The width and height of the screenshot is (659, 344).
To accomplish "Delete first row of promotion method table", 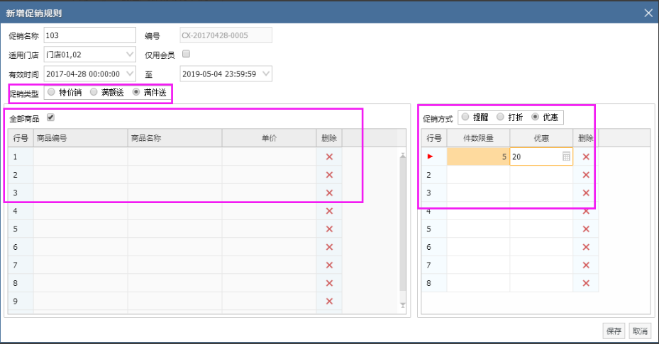I will [586, 157].
